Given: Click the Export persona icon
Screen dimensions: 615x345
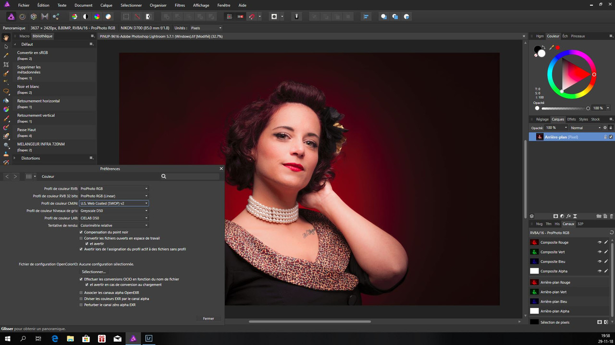Looking at the screenshot, I should [56, 16].
